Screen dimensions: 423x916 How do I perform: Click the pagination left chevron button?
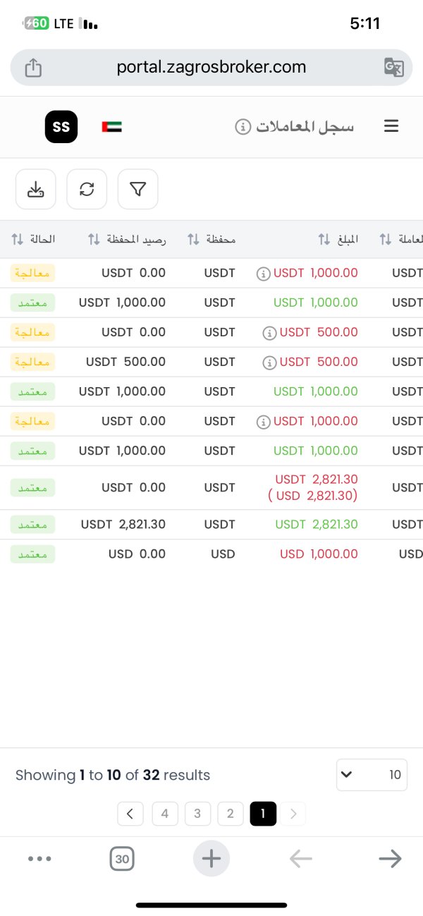[x=130, y=814]
